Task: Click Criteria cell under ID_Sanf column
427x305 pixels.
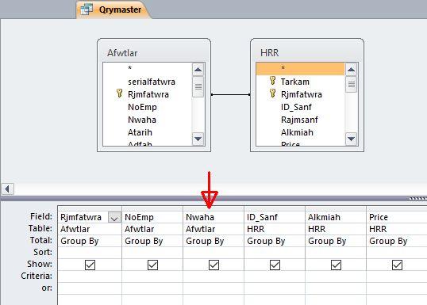Action: pos(275,276)
